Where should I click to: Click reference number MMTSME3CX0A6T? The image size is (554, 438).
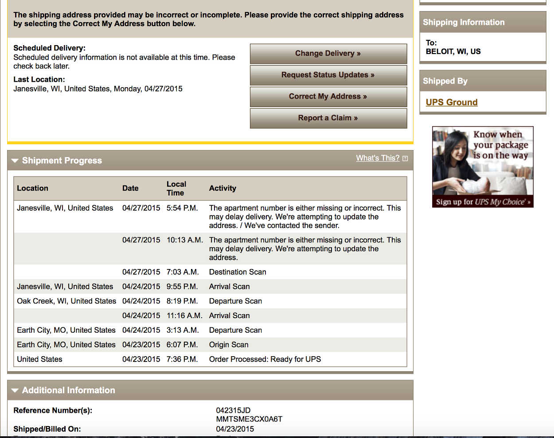(249, 419)
